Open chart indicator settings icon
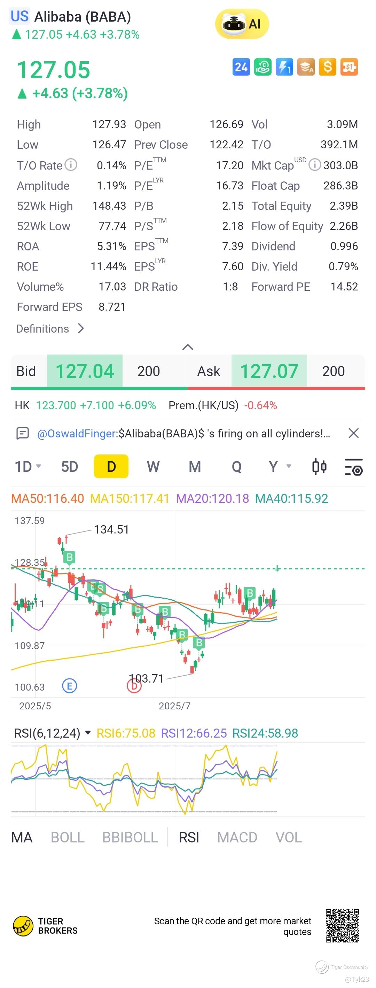376x988 pixels. [x=353, y=467]
